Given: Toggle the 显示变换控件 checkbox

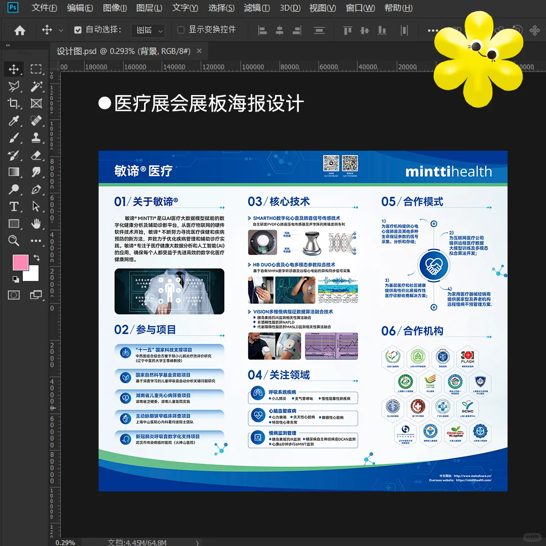Looking at the screenshot, I should 180,30.
